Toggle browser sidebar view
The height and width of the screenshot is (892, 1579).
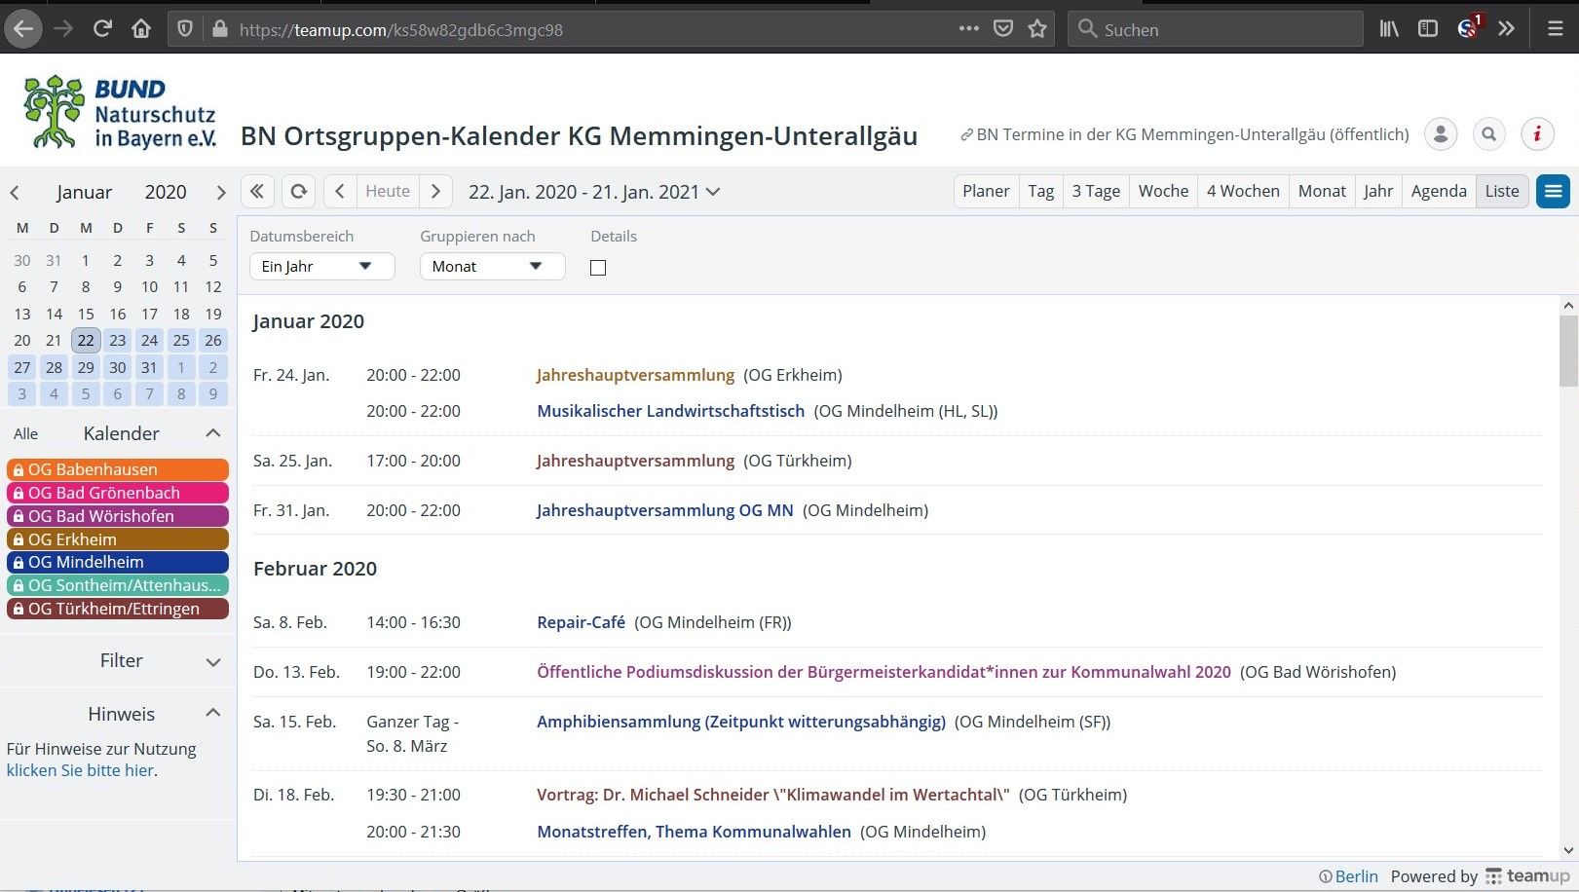tap(1428, 29)
